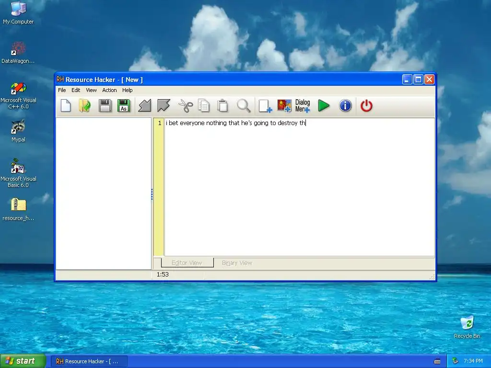Screen dimensions: 491x368
Task: Select the My Computer desktop icon
Action: 18,13
